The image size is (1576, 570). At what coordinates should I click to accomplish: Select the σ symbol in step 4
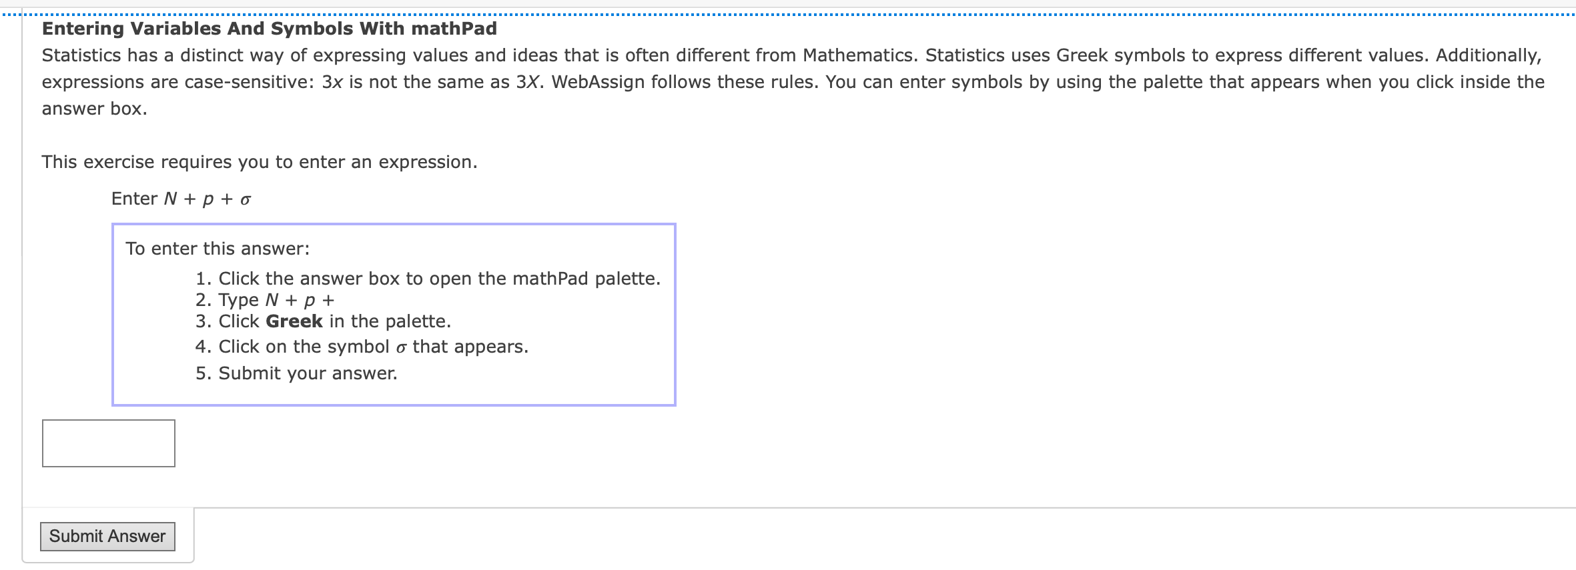coord(403,347)
